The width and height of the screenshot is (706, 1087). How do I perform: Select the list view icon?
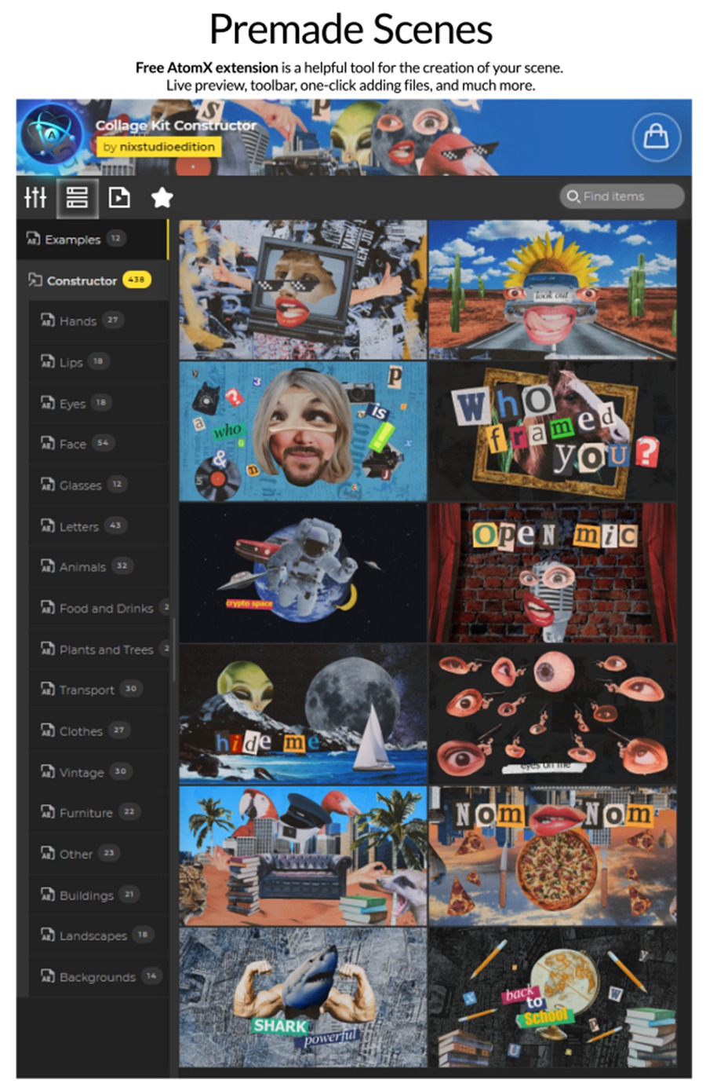[77, 197]
